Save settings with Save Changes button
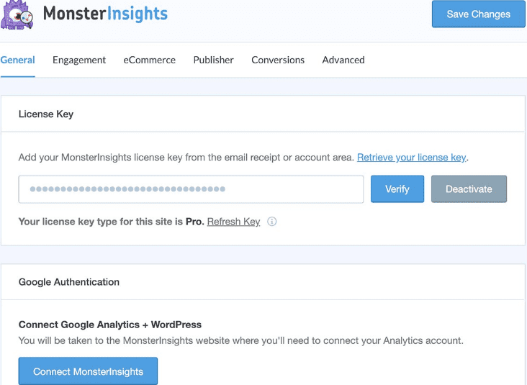Viewport: 527px width, 385px height. pyautogui.click(x=478, y=14)
